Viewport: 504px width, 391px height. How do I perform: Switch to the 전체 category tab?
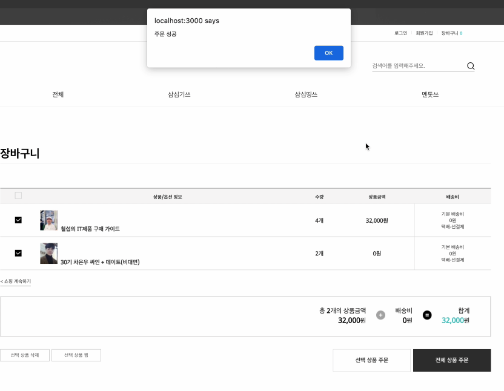coord(58,94)
